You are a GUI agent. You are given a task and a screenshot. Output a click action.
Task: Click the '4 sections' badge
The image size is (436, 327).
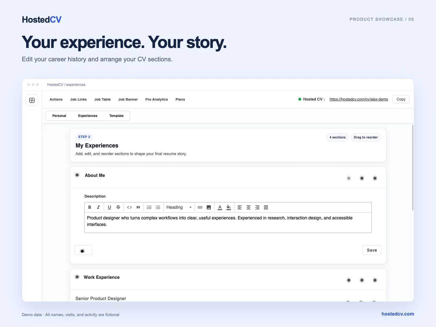point(337,137)
